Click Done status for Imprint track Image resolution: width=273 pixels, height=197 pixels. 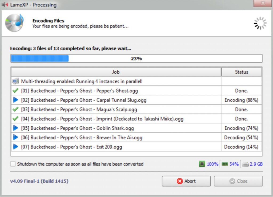[242, 119]
